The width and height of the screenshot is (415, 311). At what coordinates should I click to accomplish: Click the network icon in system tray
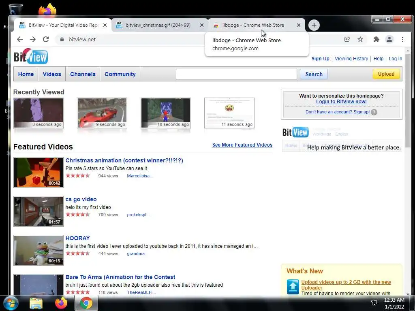(x=374, y=303)
